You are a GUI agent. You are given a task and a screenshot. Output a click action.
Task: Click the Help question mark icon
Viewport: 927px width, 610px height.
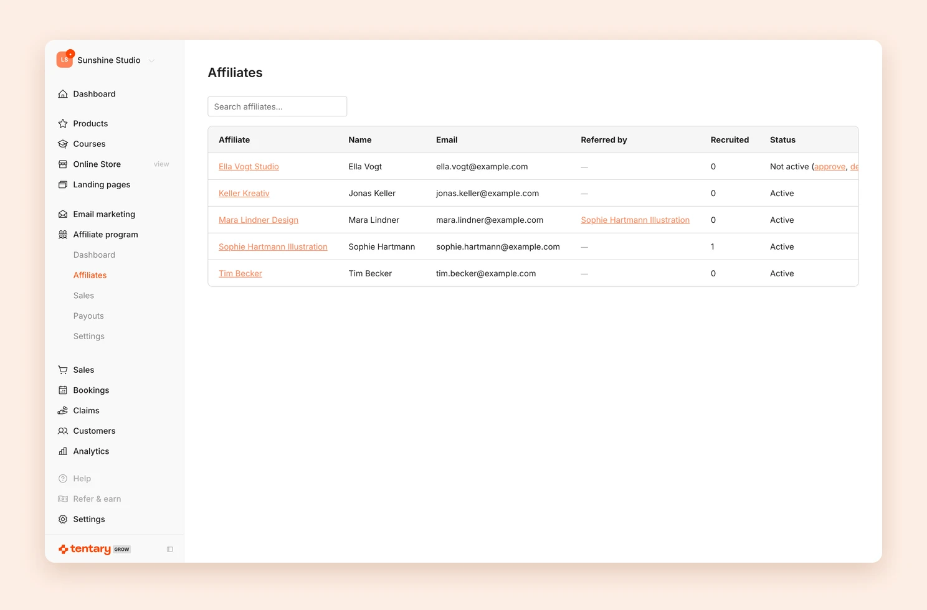click(x=63, y=479)
